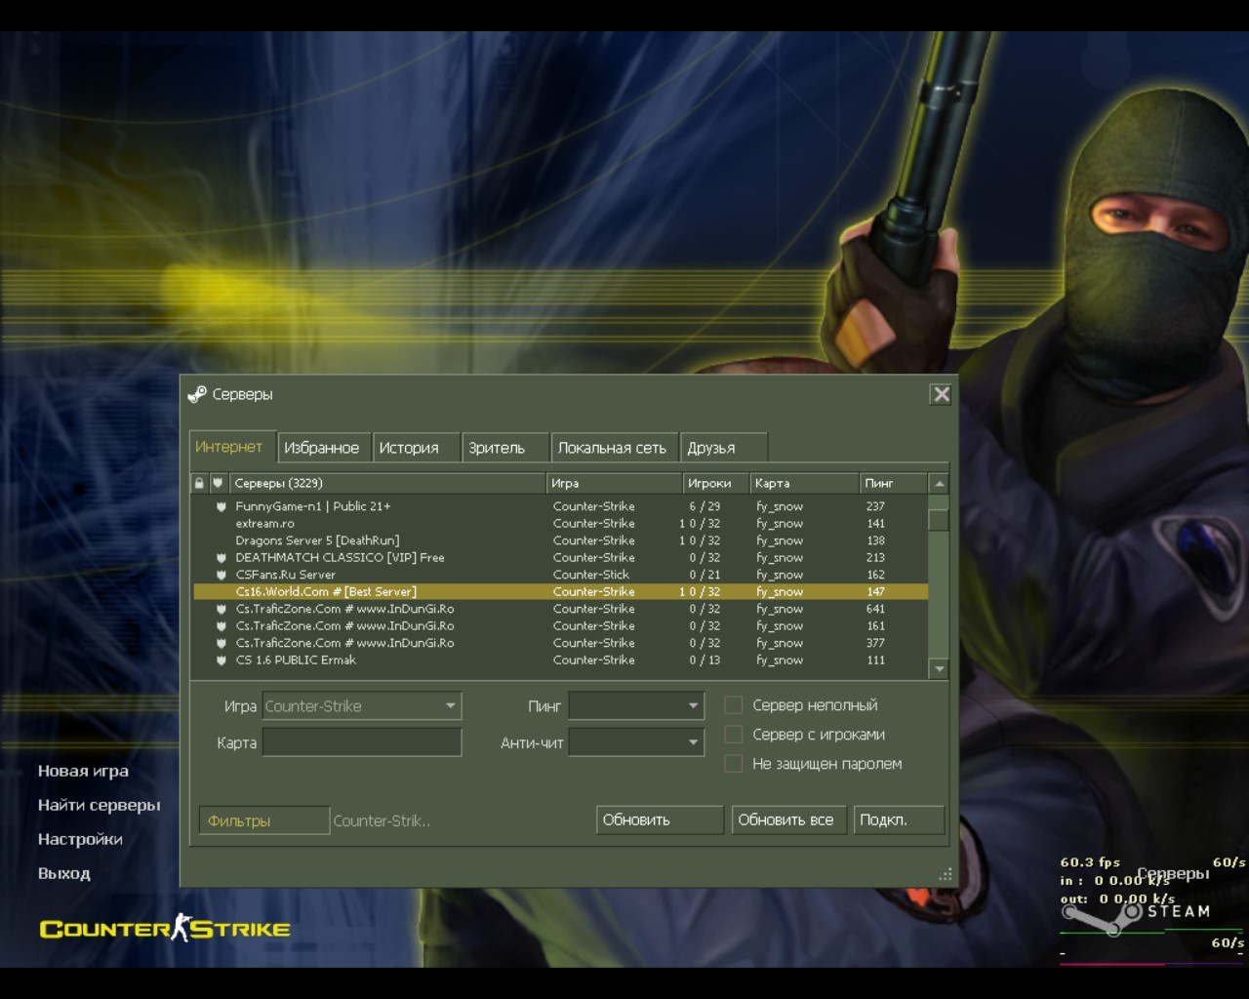The height and width of the screenshot is (999, 1249).
Task: Click the 6 / 29 players cell
Action: coord(705,506)
